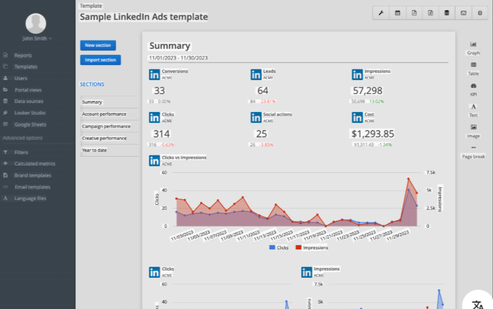Click LinkedIn icon of Impressions KPI
Viewport: 493px width, 309px height.
click(x=357, y=75)
